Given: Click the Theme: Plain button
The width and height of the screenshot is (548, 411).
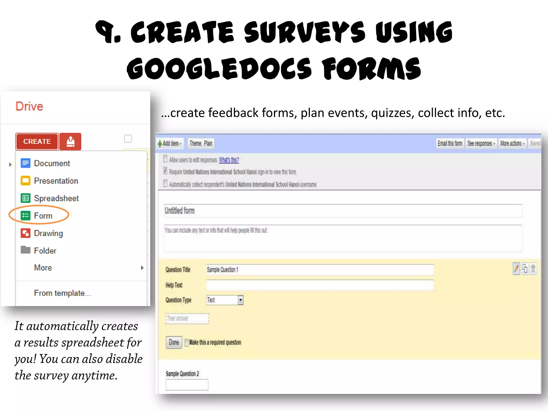Looking at the screenshot, I should [x=201, y=143].
